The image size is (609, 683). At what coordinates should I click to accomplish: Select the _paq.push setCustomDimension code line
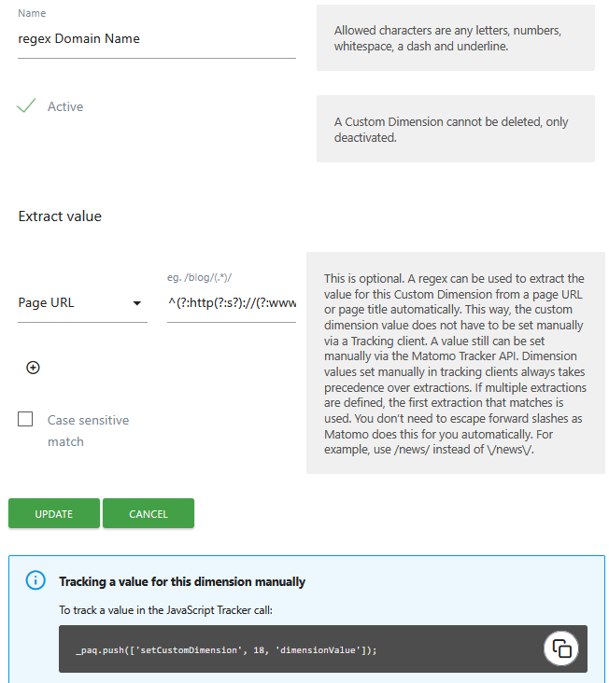(225, 649)
